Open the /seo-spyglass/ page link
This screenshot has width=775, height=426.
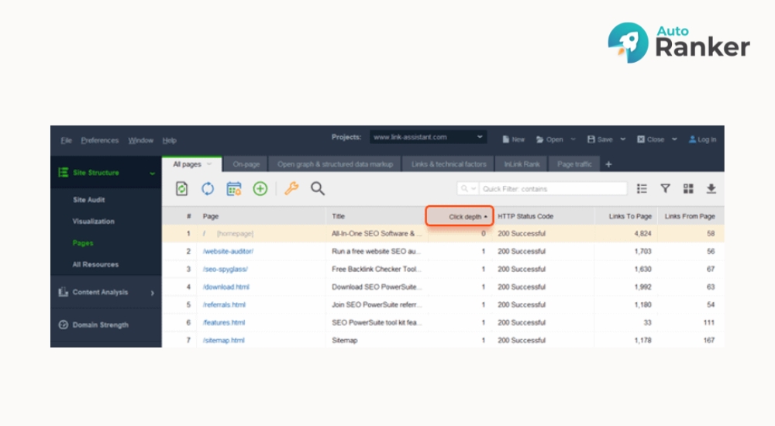(226, 269)
